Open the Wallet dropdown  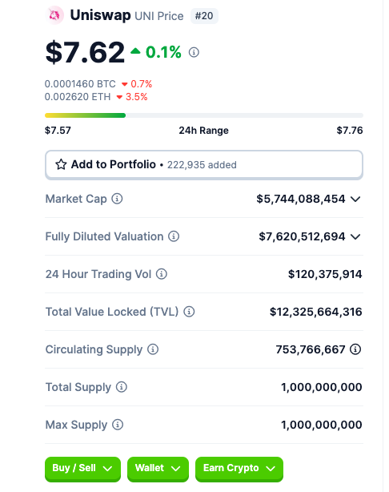(158, 469)
